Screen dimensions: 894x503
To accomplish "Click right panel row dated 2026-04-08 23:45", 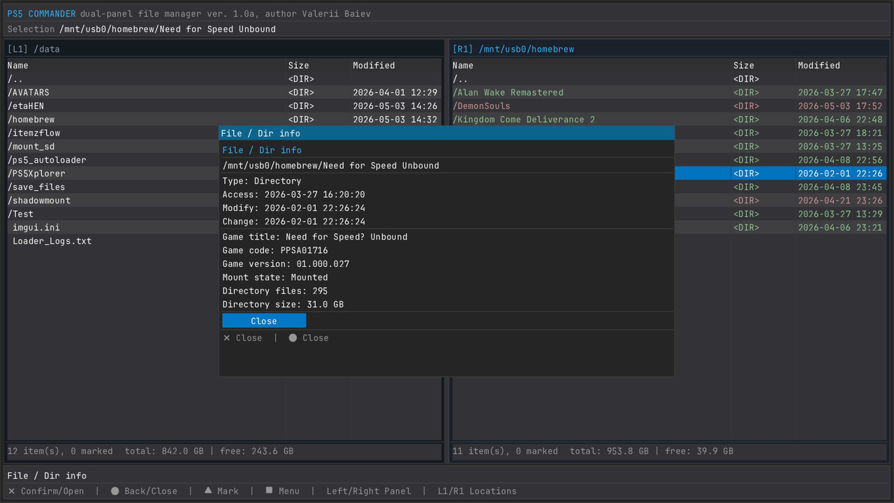I will (781, 187).
